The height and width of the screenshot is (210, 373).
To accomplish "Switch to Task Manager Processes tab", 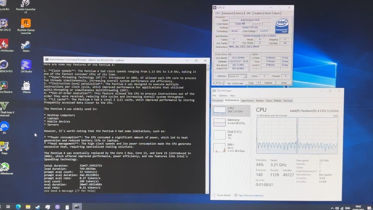I will [x=217, y=101].
